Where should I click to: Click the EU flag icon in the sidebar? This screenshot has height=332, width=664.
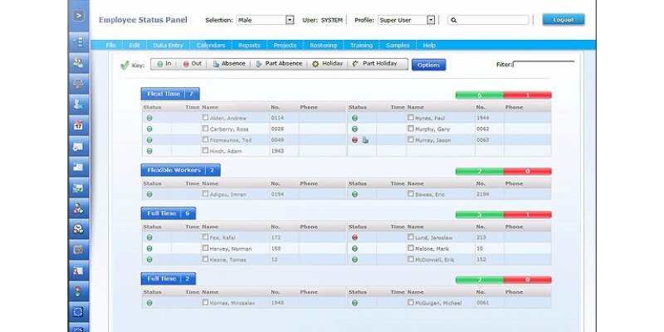pyautogui.click(x=79, y=312)
